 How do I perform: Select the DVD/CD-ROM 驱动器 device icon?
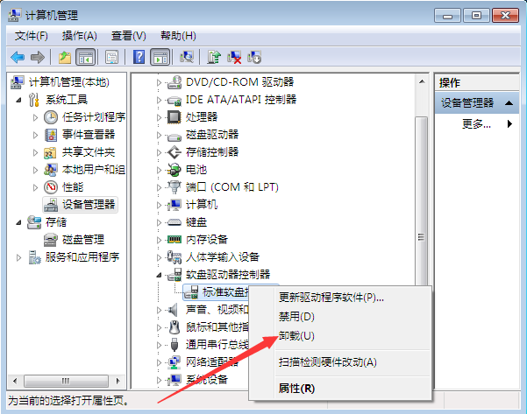click(x=174, y=82)
